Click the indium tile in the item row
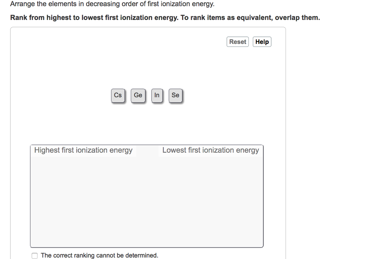Image resolution: width=372 pixels, height=259 pixels. 157,95
